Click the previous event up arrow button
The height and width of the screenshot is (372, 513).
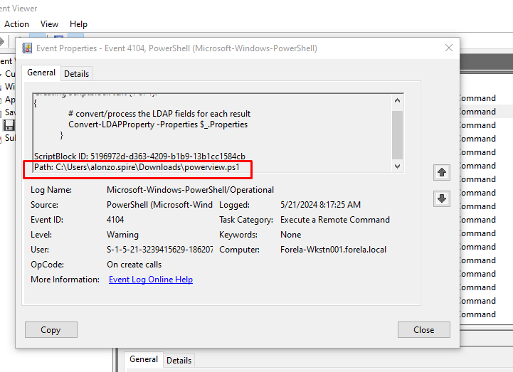pyautogui.click(x=442, y=173)
